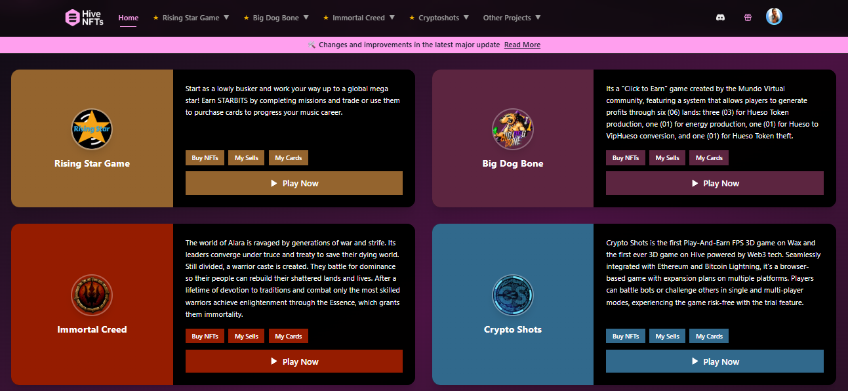The image size is (848, 391).
Task: Click the 'Changes and improvements' banner text
Action: point(410,45)
